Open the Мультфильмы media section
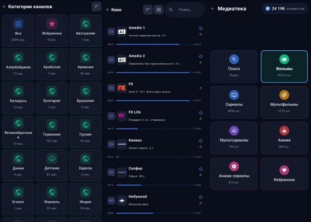Viewport: 311px width, 222px height. [284, 102]
